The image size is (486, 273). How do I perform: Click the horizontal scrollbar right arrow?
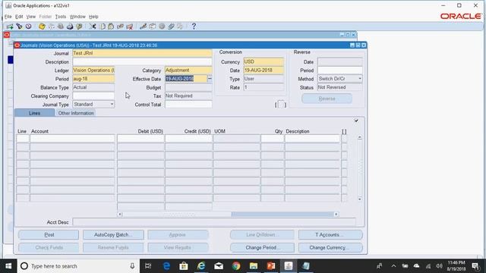click(x=336, y=214)
